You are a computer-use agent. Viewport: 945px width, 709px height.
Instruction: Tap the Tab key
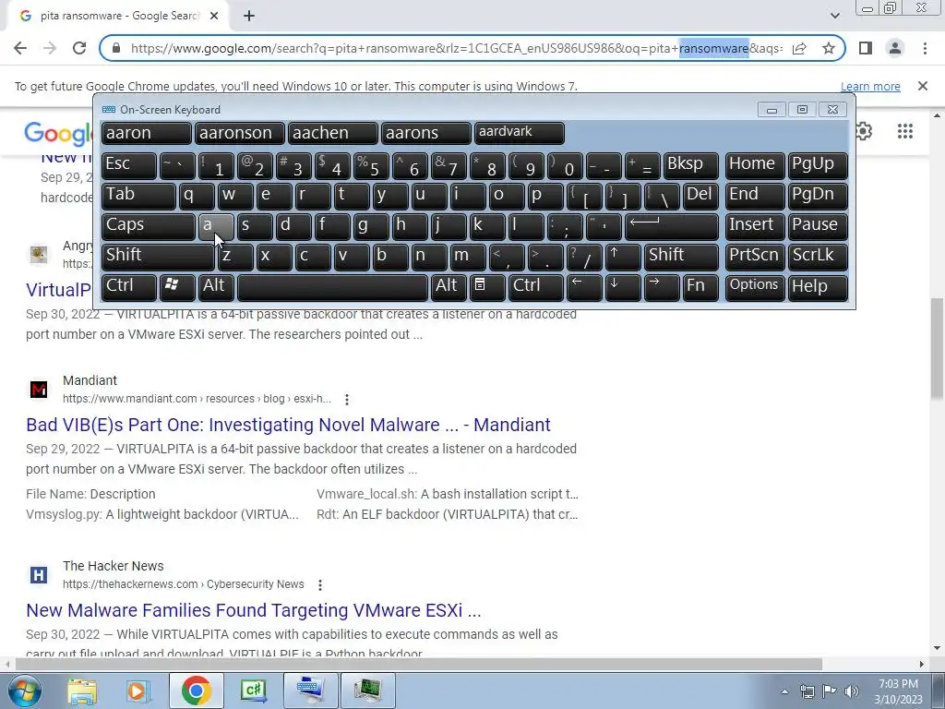pos(138,196)
